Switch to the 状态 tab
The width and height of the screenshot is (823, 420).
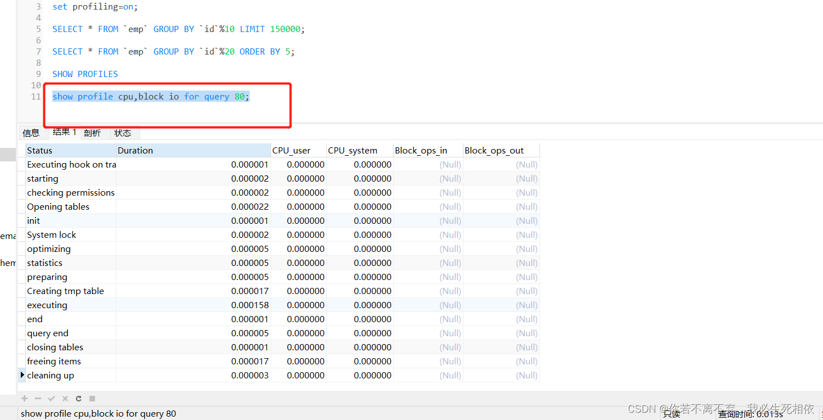click(123, 133)
